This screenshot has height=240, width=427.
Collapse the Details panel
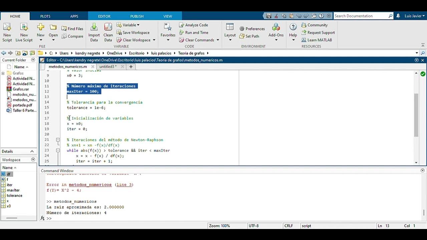click(x=32, y=151)
